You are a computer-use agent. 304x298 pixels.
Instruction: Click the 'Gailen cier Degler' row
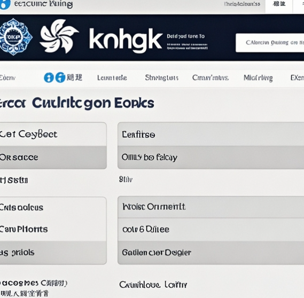[x=211, y=253]
